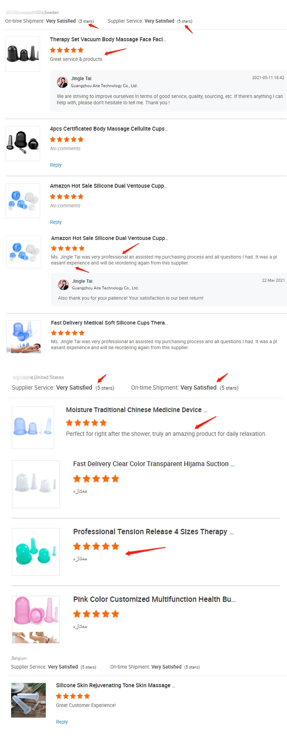Screen dimensions: 287x753
Task: Click star rating under Pink Color Customized product
Action: pyautogui.click(x=96, y=614)
